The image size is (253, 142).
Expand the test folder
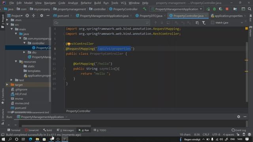[11, 80]
